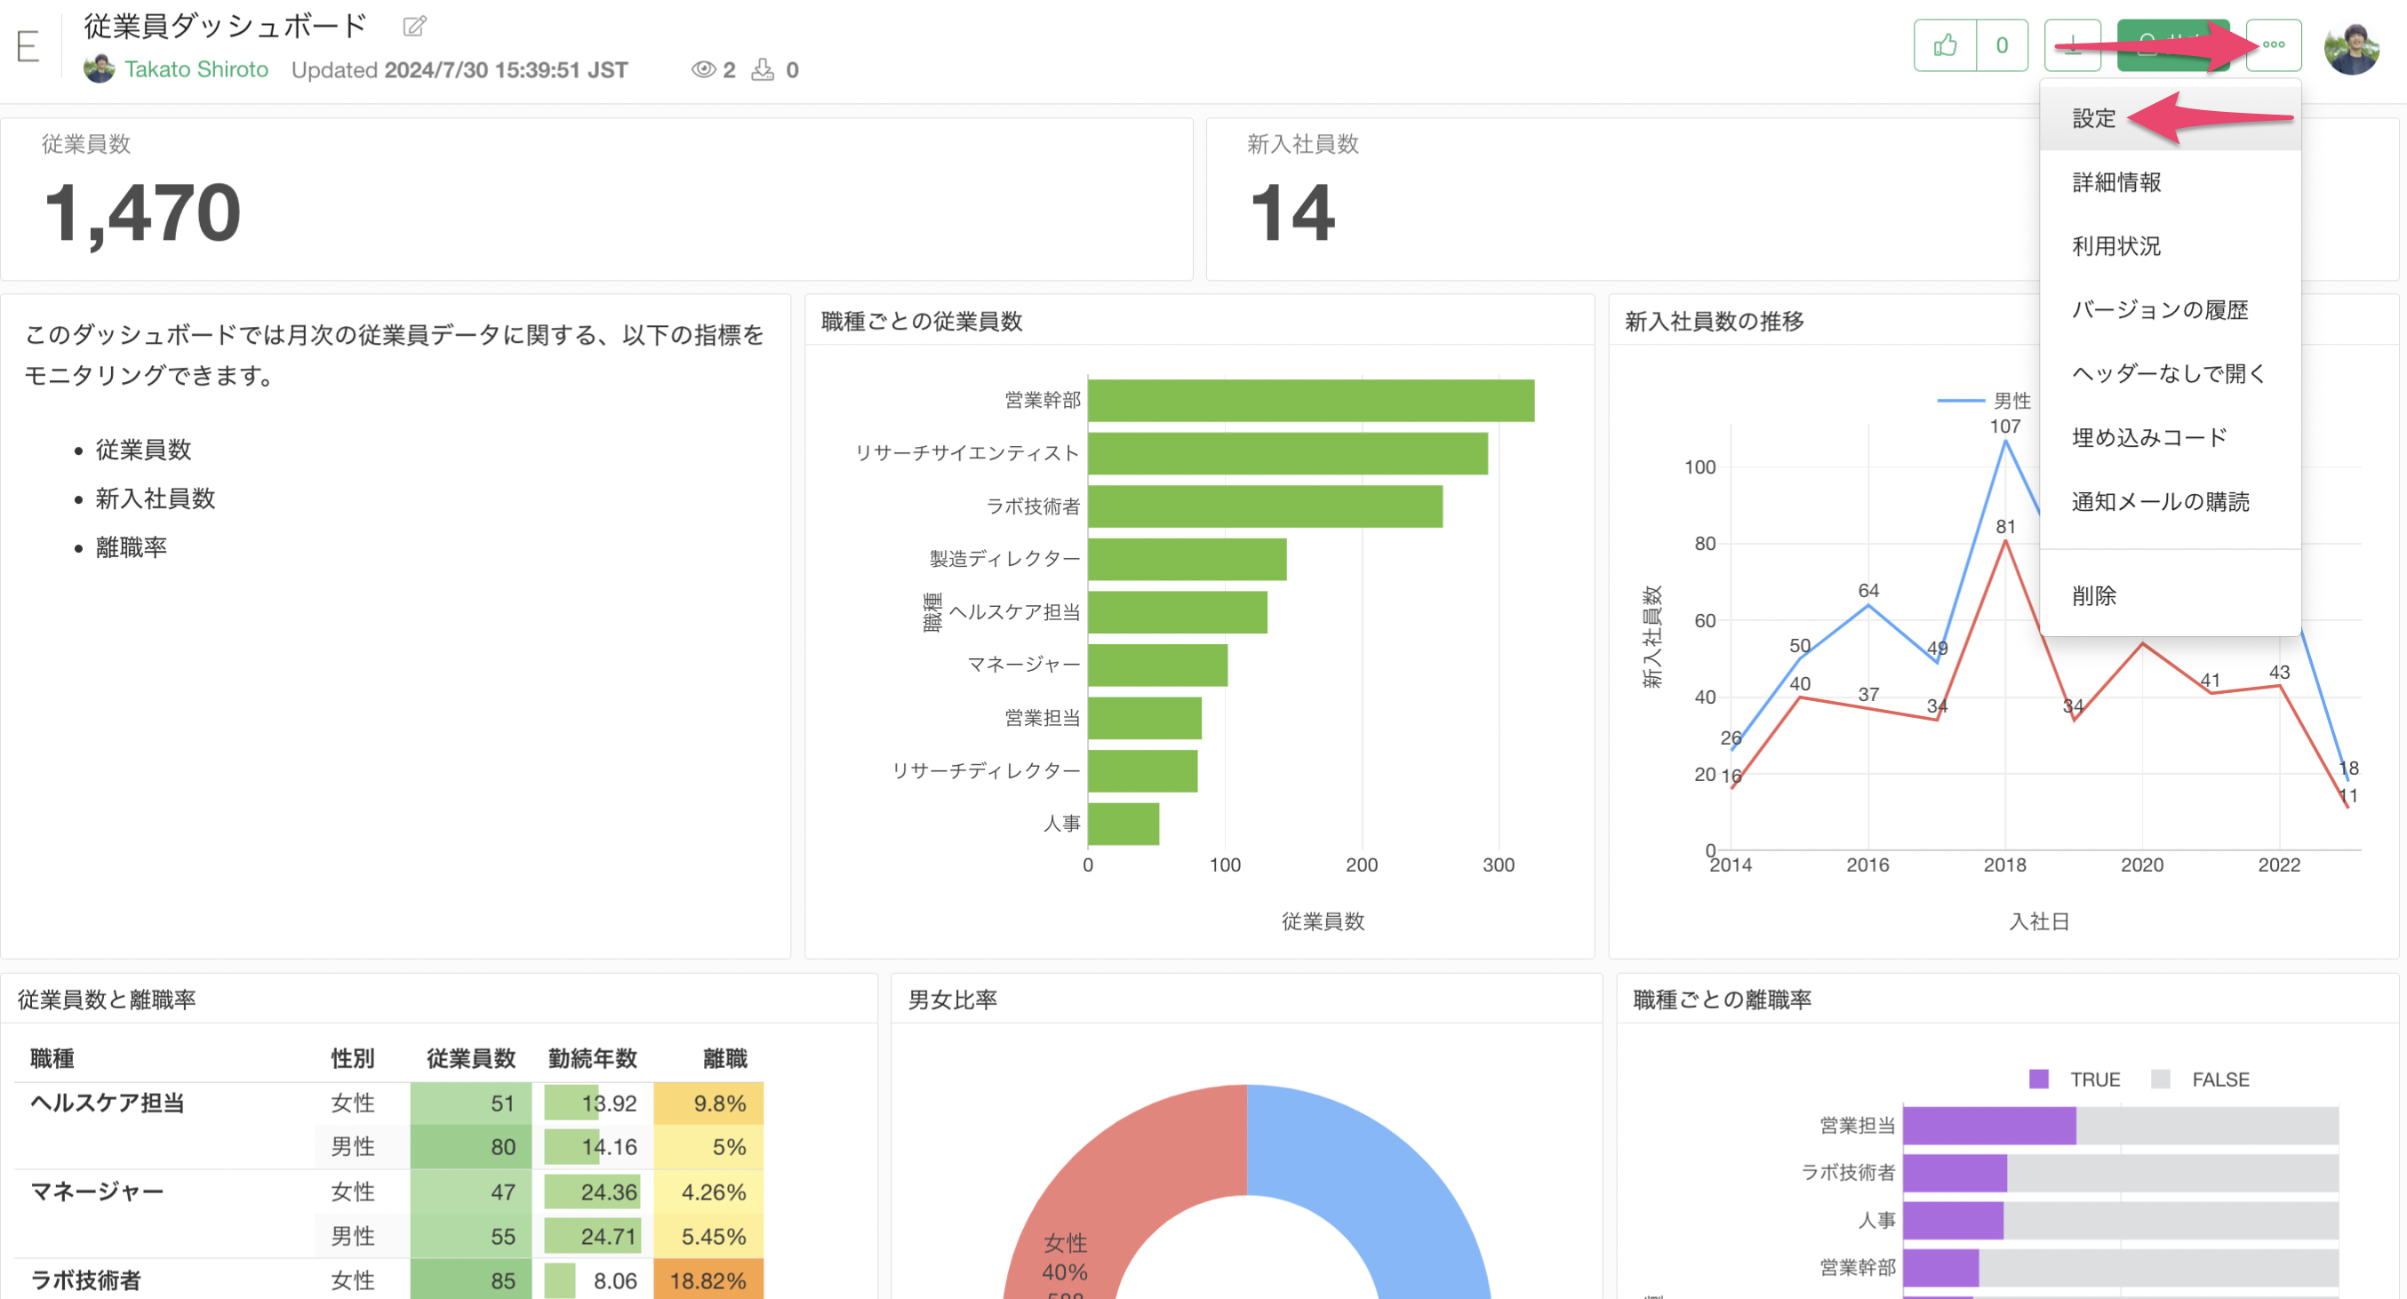Click the 18.82% cell in the table
The image size is (2407, 1299).
709,1280
